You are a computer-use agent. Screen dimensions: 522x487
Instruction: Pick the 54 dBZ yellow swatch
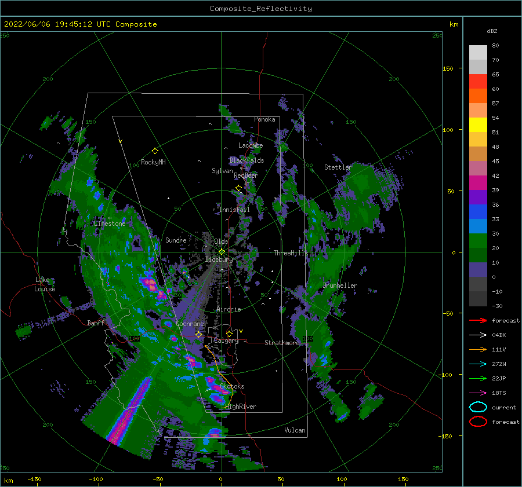point(478,125)
